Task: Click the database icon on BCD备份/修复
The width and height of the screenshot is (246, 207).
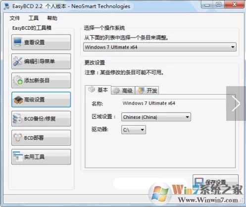Action: [x=17, y=118]
